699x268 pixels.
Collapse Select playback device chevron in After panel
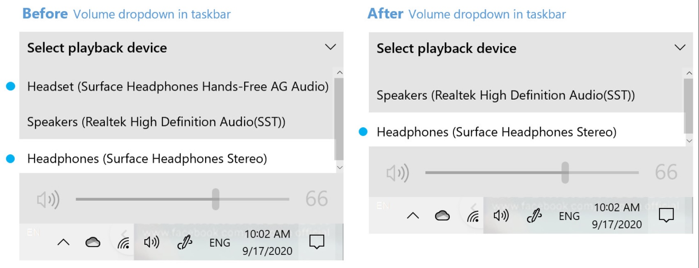(x=680, y=47)
